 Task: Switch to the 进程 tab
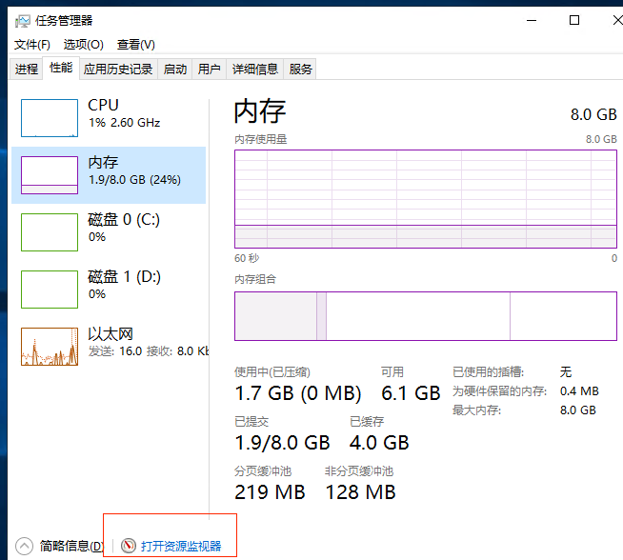(27, 69)
